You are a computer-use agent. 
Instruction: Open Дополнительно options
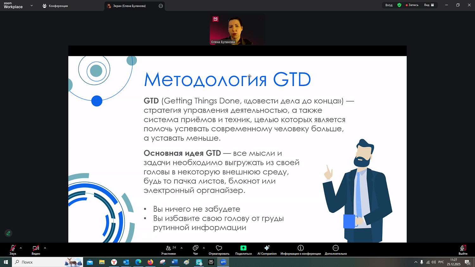(335, 250)
